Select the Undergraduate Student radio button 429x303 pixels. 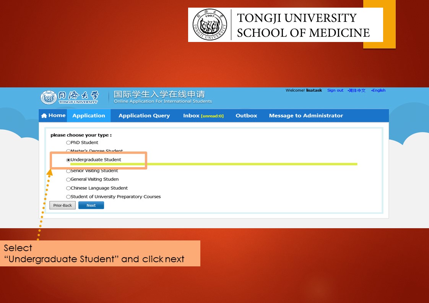click(x=68, y=160)
